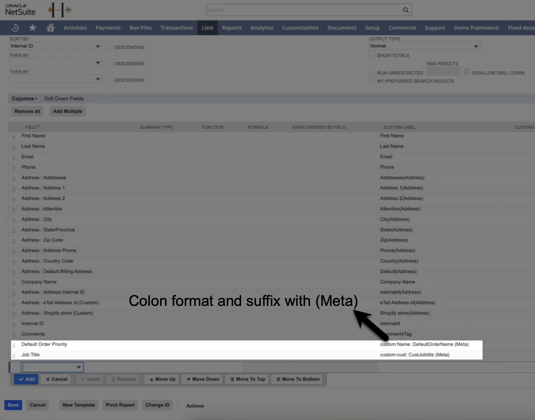Screen dimensions: 535x420
Task: Grab the drag handle of Address : Shopify store row
Action: click(14, 314)
